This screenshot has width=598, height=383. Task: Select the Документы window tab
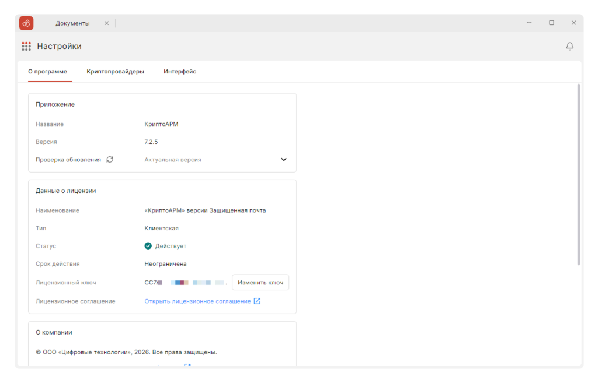tap(72, 23)
